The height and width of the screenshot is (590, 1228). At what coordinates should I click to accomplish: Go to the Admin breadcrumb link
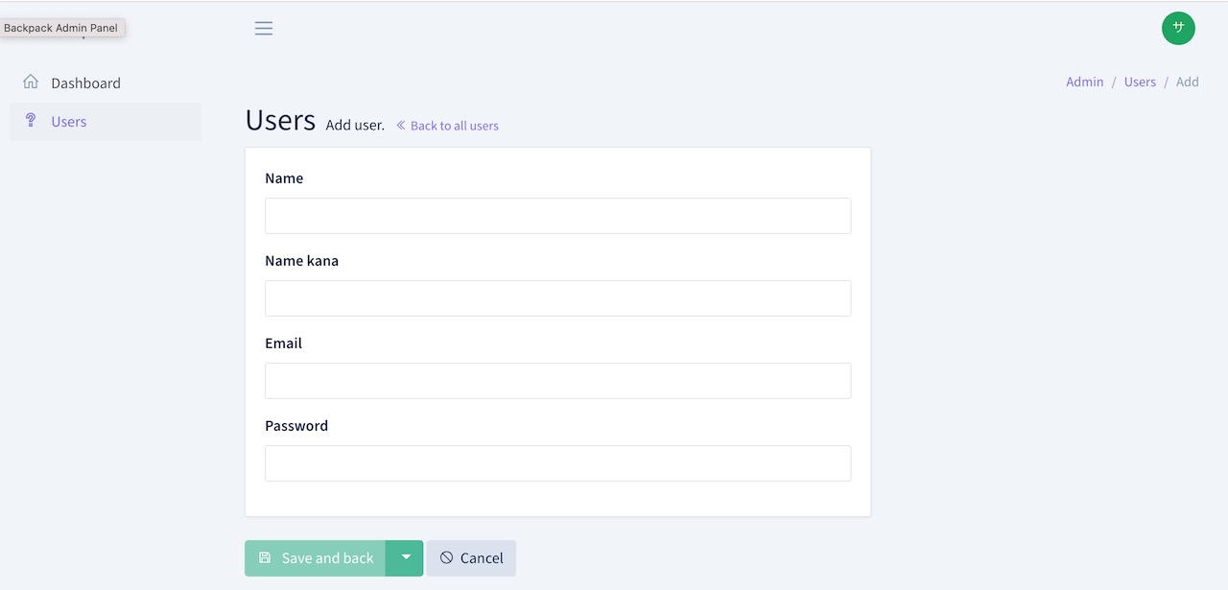click(1084, 82)
